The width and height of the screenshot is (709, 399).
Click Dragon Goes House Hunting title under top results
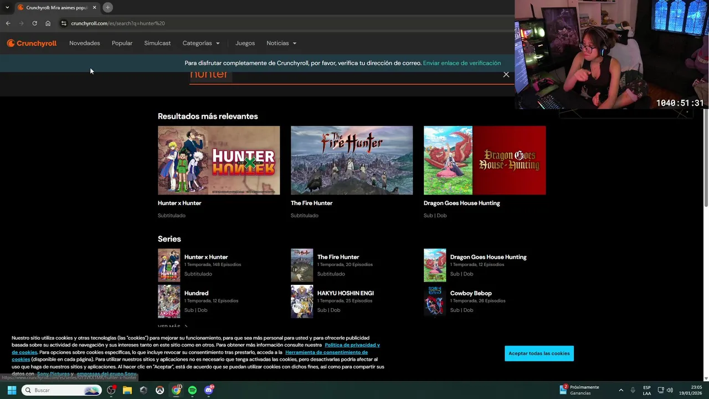(x=462, y=203)
